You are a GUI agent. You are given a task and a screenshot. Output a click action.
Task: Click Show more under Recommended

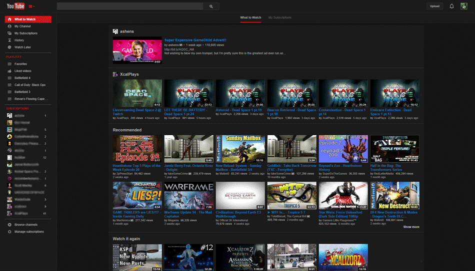click(411, 227)
